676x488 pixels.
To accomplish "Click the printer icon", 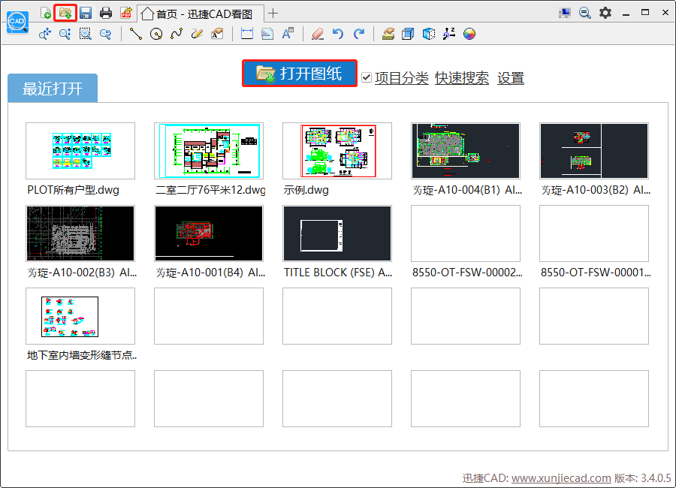I will coord(106,13).
